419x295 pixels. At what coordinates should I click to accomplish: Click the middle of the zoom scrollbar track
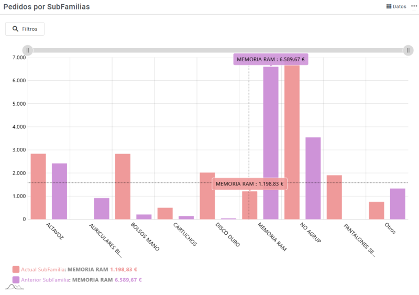(218, 50)
